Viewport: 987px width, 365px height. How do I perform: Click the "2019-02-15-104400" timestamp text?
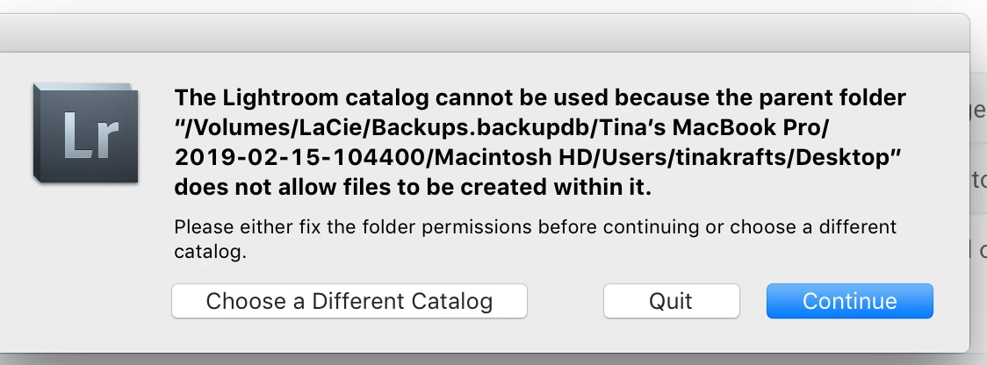[x=260, y=157]
